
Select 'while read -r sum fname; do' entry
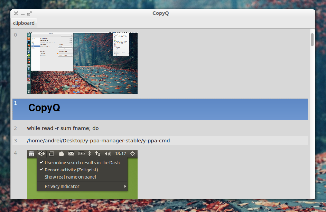[63, 128]
